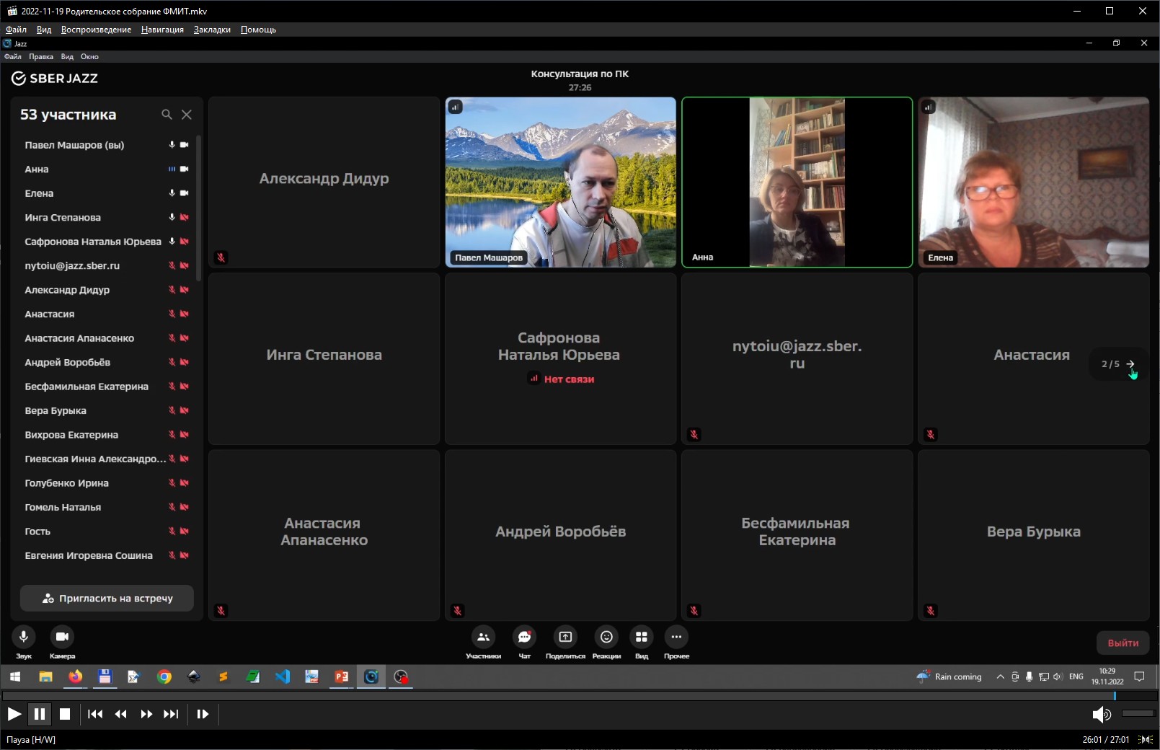The height and width of the screenshot is (750, 1160).
Task: Open the Помощь menu
Action: [258, 30]
